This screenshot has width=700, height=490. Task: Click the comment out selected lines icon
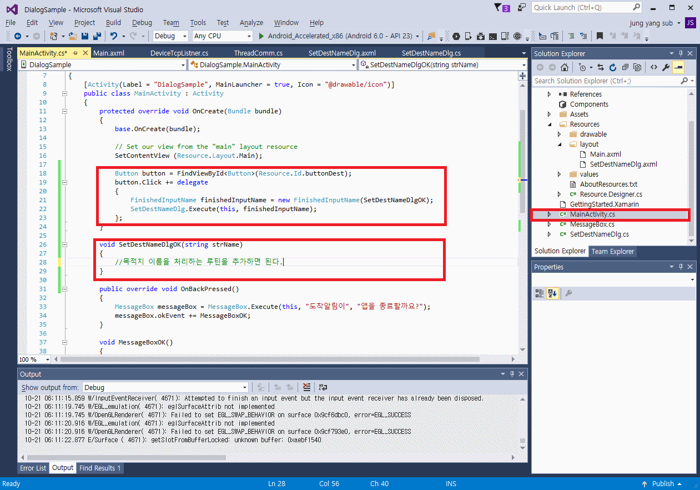(571, 36)
